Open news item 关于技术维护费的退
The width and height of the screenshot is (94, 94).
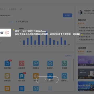point(86,28)
